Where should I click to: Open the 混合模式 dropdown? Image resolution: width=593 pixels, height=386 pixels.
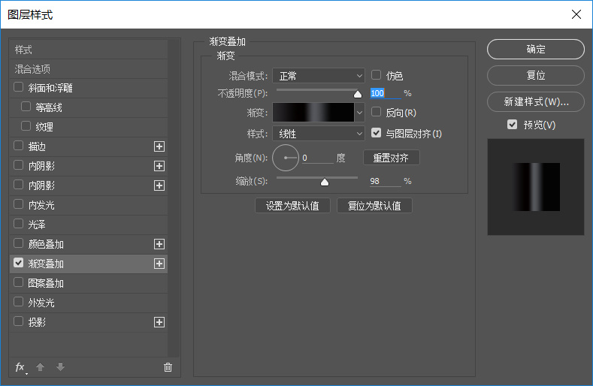pos(319,76)
